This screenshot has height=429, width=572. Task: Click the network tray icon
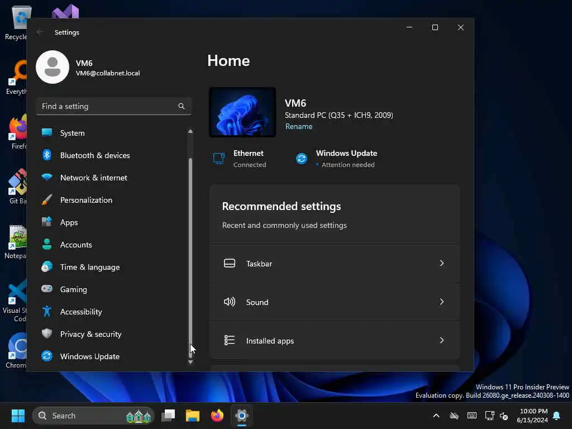pyautogui.click(x=489, y=416)
